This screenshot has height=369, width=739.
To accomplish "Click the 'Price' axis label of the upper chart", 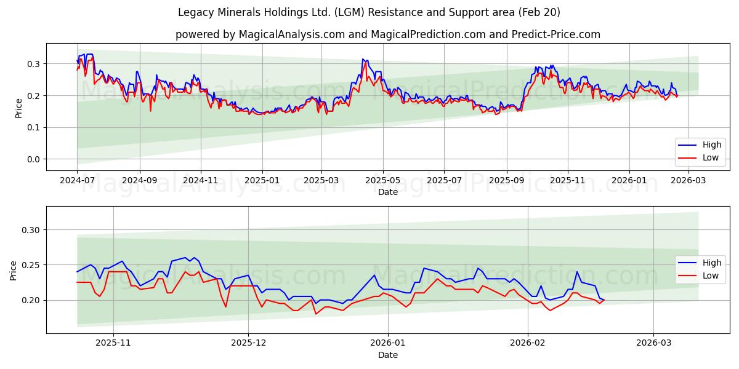I will click(x=18, y=108).
